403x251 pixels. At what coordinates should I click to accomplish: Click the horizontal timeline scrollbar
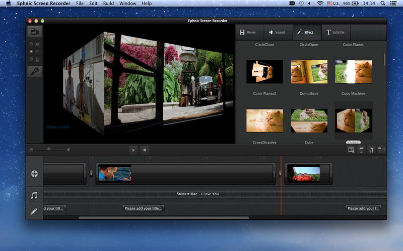point(164,218)
